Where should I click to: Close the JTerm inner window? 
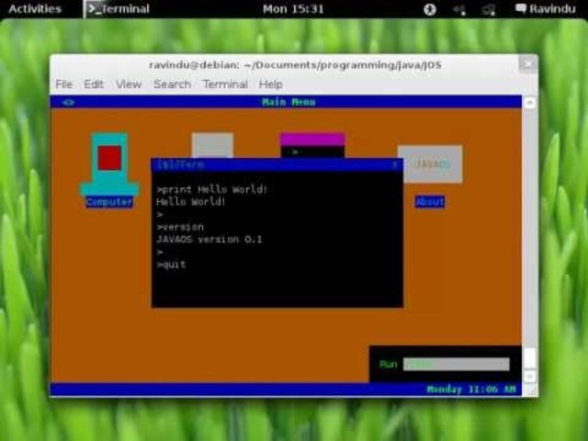395,164
